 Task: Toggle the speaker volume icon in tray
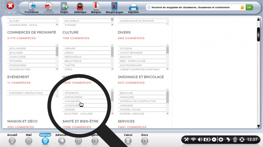click(200, 139)
